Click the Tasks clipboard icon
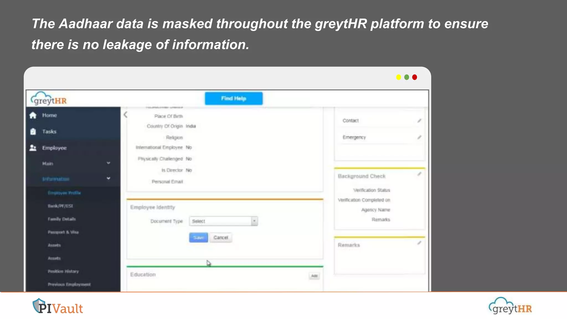The height and width of the screenshot is (319, 567). pos(33,132)
